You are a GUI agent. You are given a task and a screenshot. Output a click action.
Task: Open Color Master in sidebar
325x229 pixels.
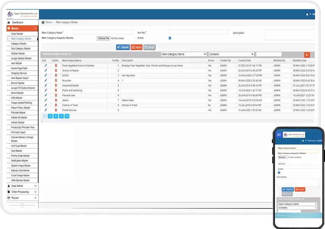click(x=17, y=34)
